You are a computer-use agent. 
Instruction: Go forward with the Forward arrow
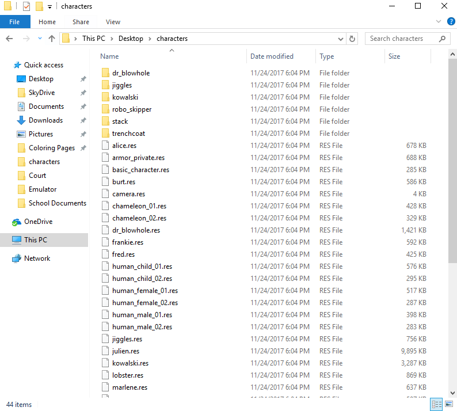coord(26,39)
